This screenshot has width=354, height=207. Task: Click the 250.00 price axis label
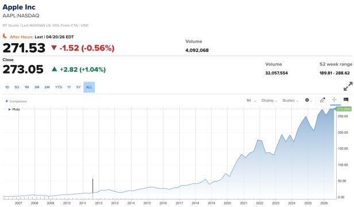pyautogui.click(x=343, y=116)
